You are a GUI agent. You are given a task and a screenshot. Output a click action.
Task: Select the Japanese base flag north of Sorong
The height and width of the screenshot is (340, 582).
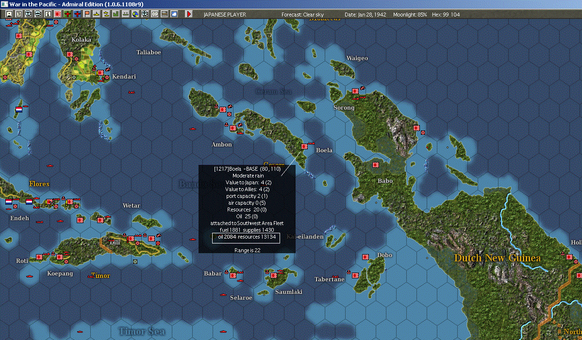355,91
